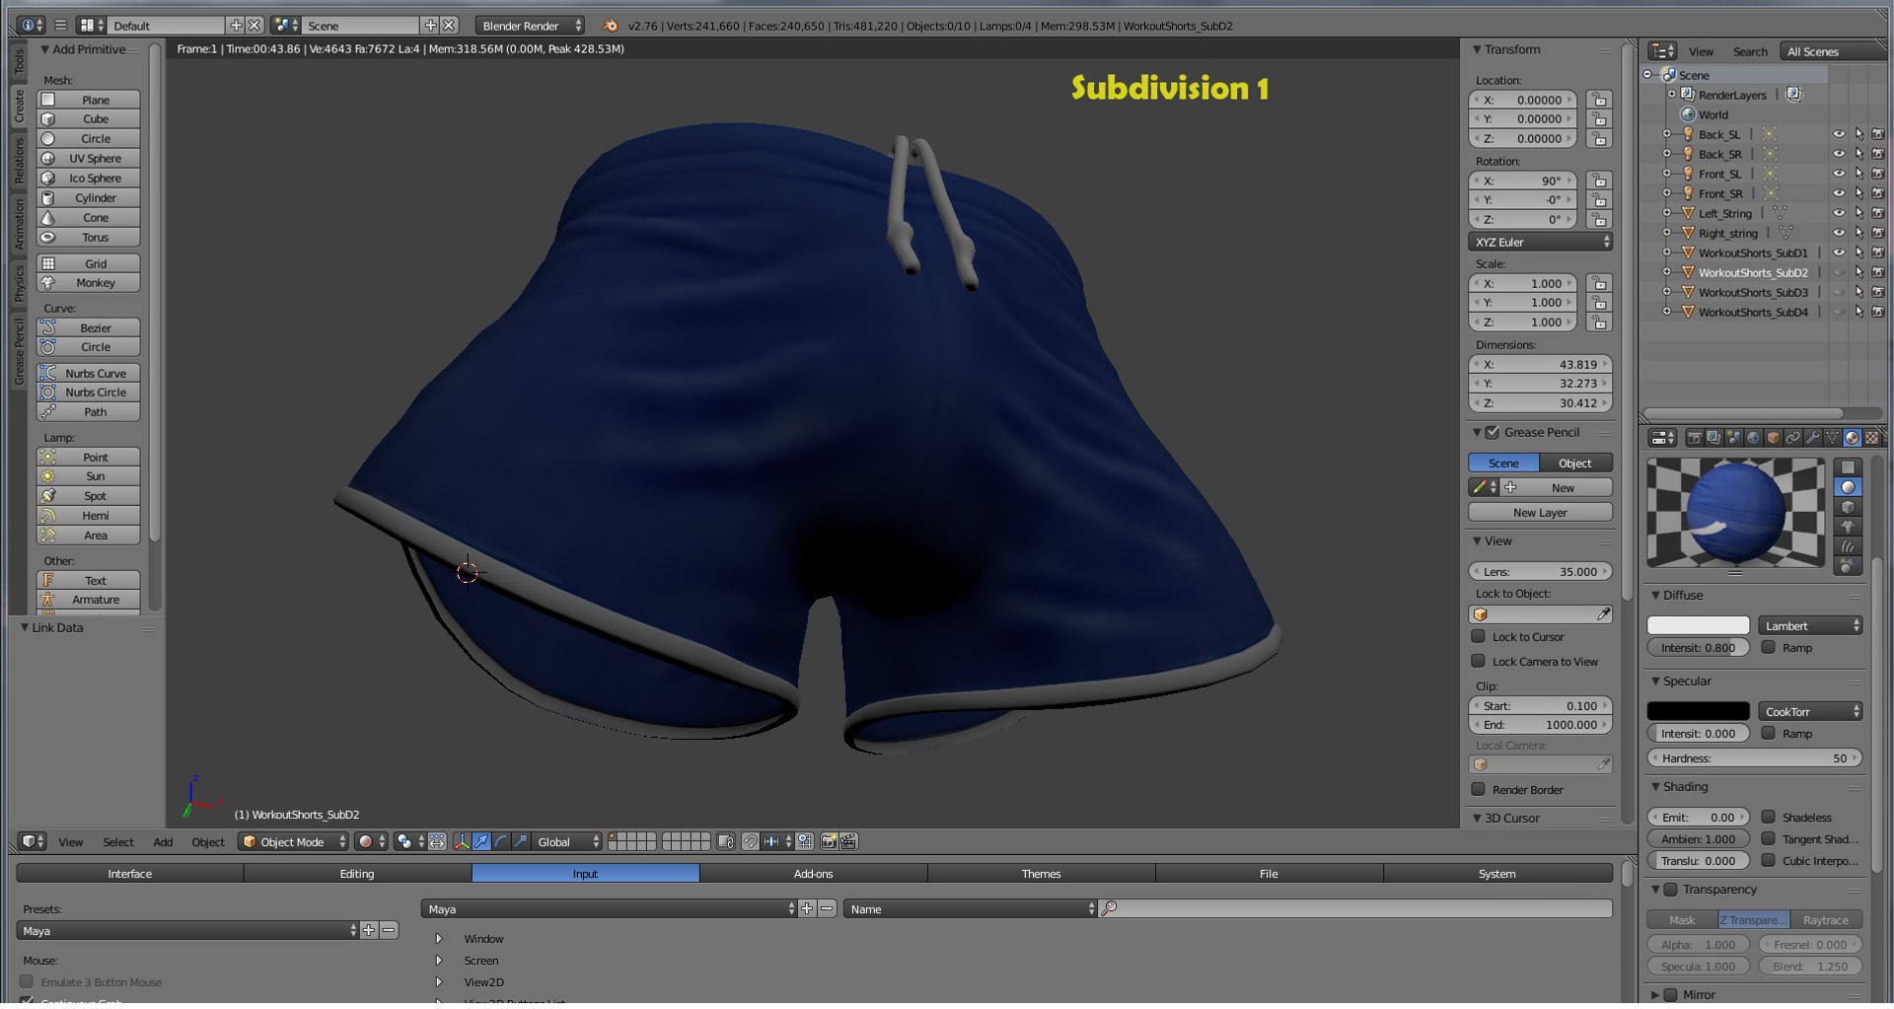Screen dimensions: 1894x1009
Task: Enable the Shadeless shading option
Action: click(1769, 818)
